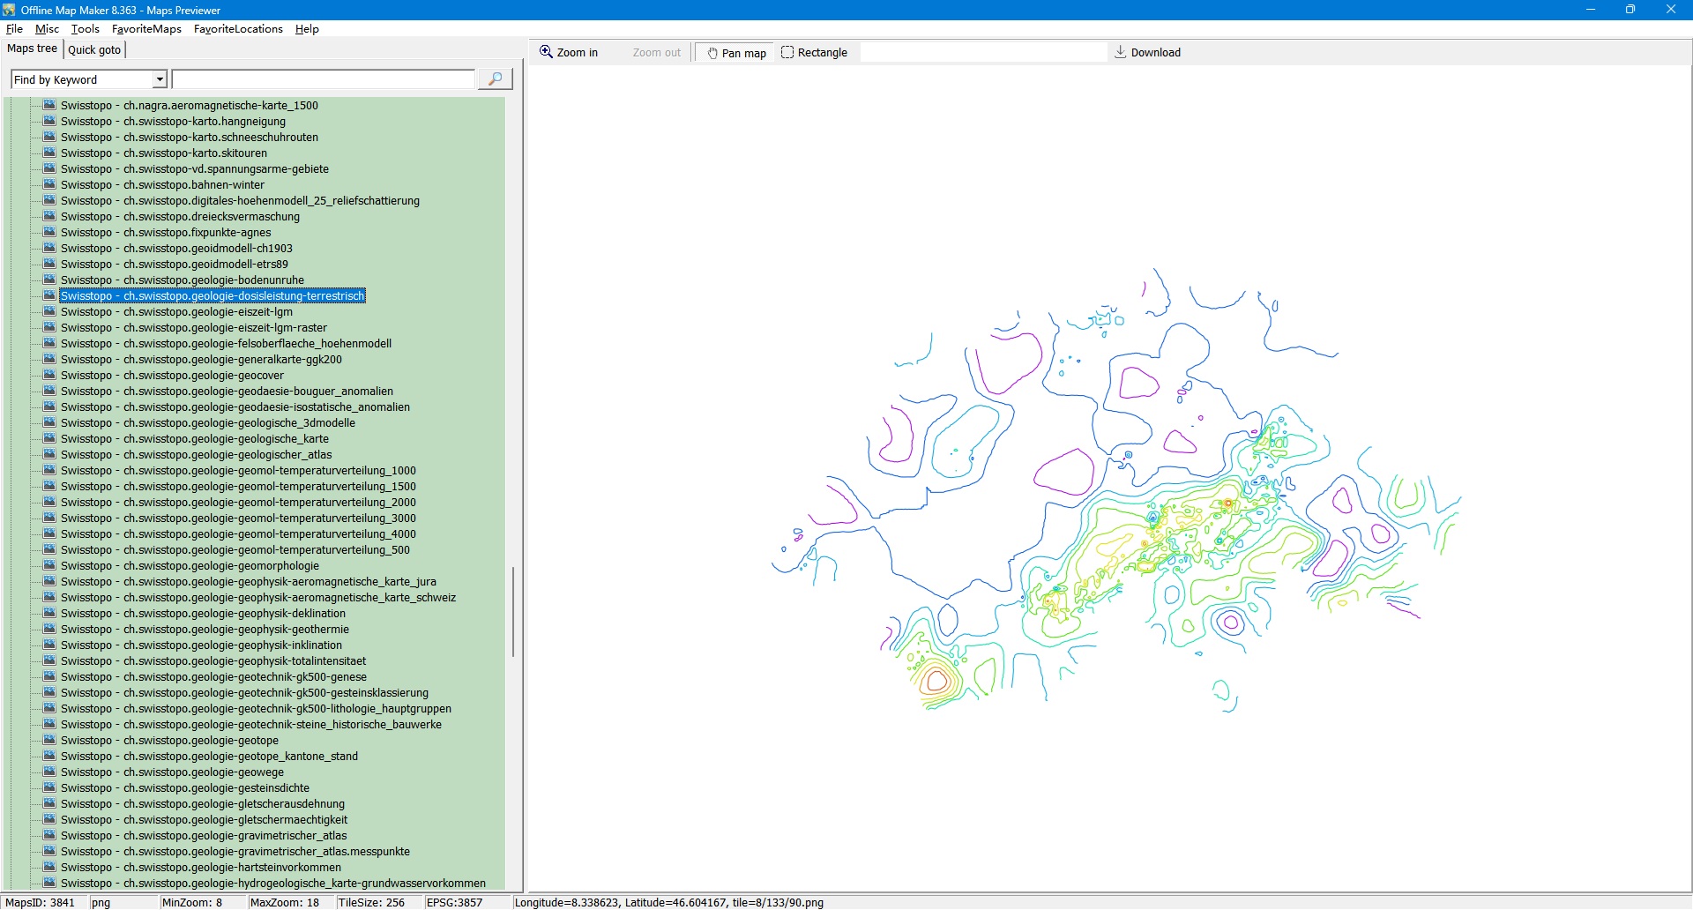The image size is (1693, 910).
Task: Open the FavoriteMaps menu
Action: 146,29
